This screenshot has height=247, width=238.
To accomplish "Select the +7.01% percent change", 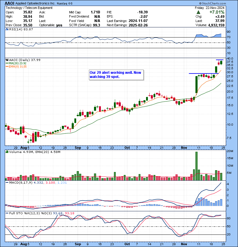I will 217,12.
